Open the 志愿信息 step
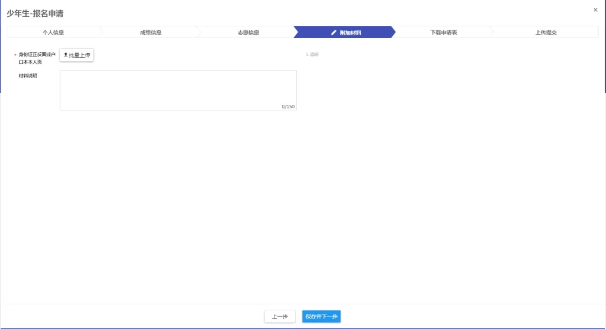Image resolution: width=606 pixels, height=329 pixels. [248, 33]
